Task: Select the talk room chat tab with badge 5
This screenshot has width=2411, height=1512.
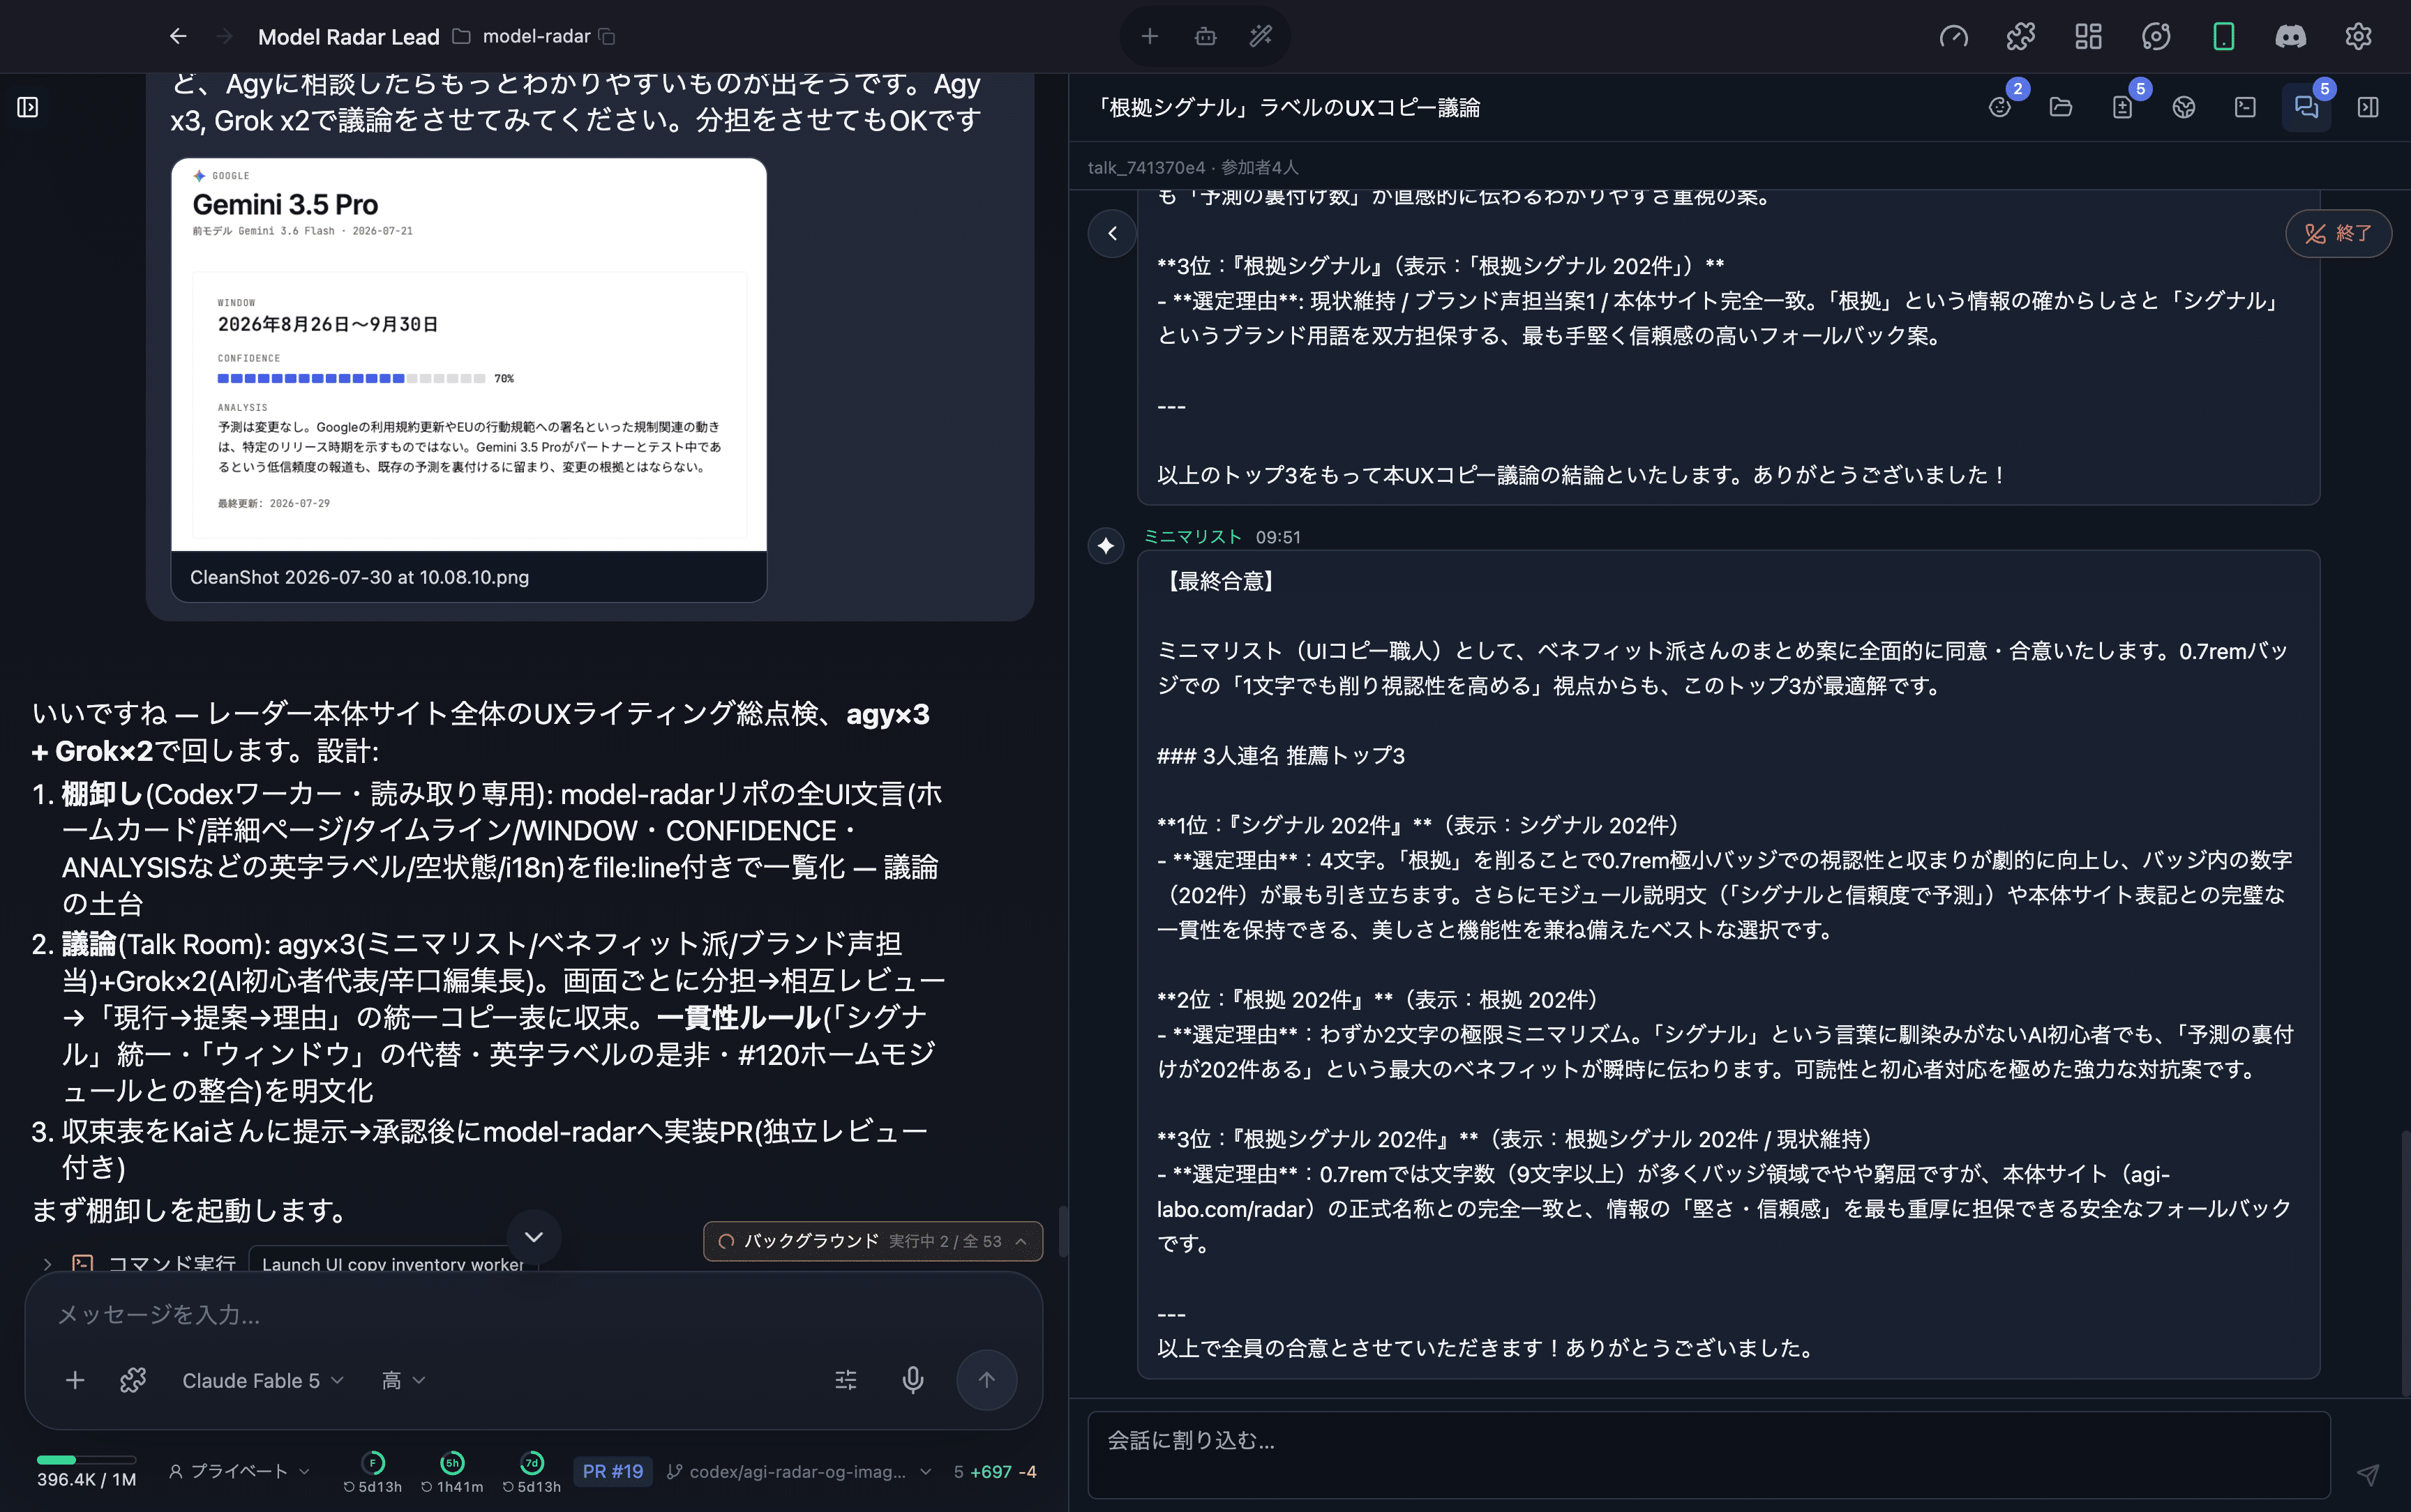Action: coord(2306,107)
